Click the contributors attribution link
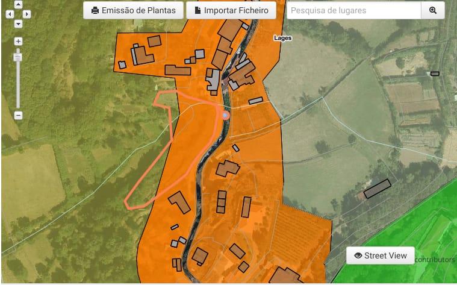Viewport: 457px width, 285px height. click(x=435, y=260)
